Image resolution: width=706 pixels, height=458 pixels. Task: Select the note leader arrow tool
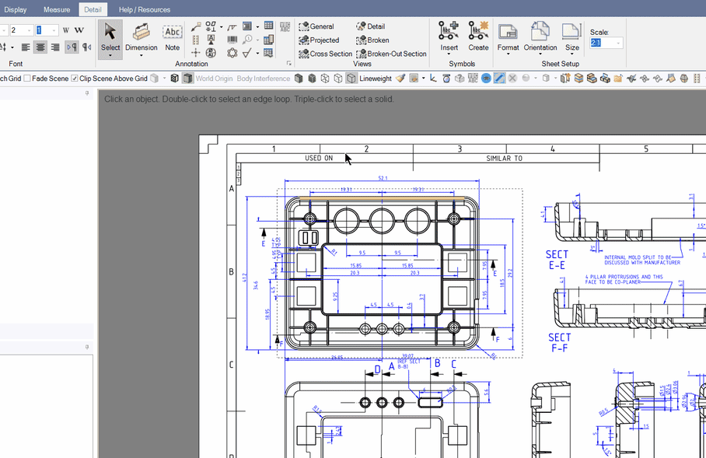(196, 26)
